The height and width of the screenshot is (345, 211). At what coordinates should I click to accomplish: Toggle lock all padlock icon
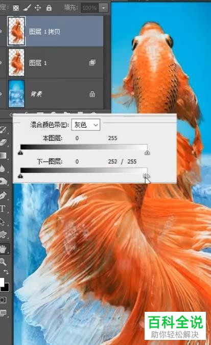49,8
